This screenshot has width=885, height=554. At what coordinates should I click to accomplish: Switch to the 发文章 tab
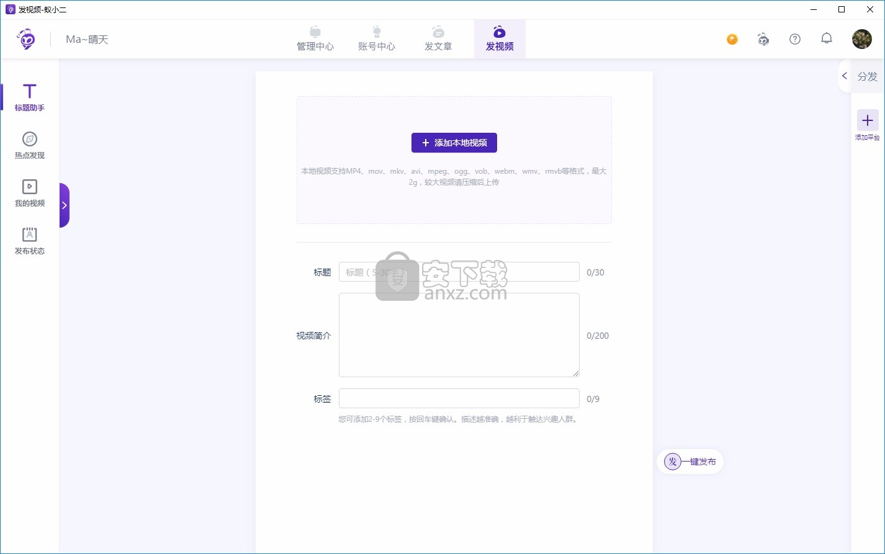(x=438, y=39)
